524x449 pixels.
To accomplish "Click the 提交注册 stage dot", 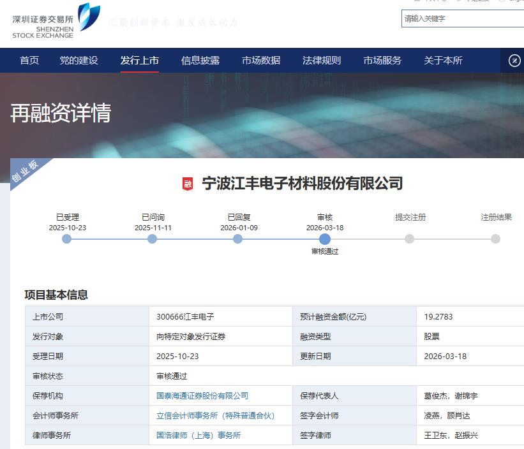I will [409, 239].
